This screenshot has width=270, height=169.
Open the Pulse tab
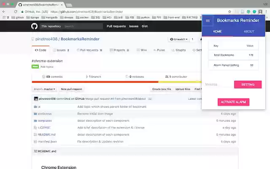159,50
